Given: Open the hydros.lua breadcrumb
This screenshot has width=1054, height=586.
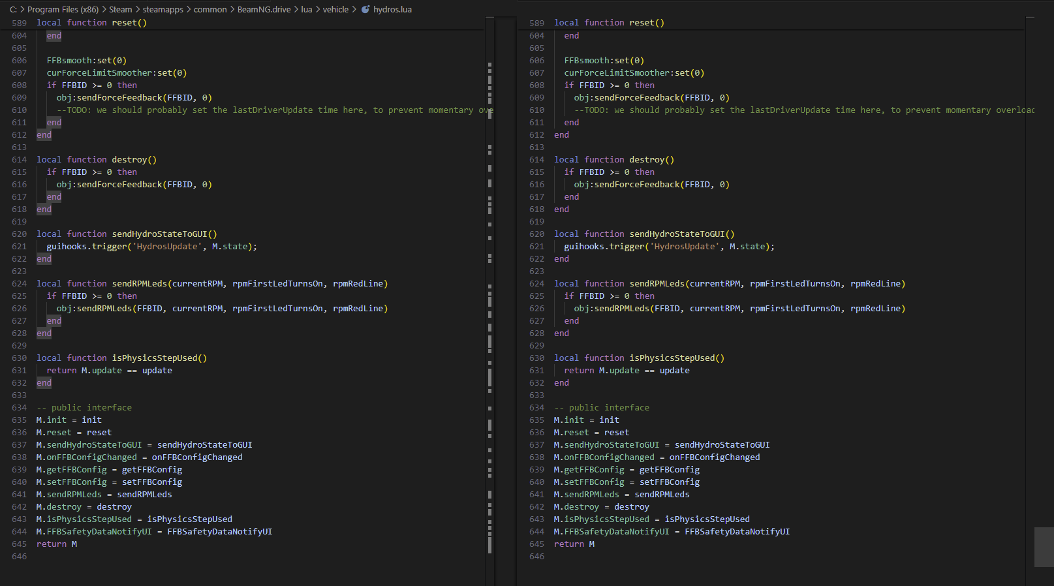Looking at the screenshot, I should coord(392,10).
